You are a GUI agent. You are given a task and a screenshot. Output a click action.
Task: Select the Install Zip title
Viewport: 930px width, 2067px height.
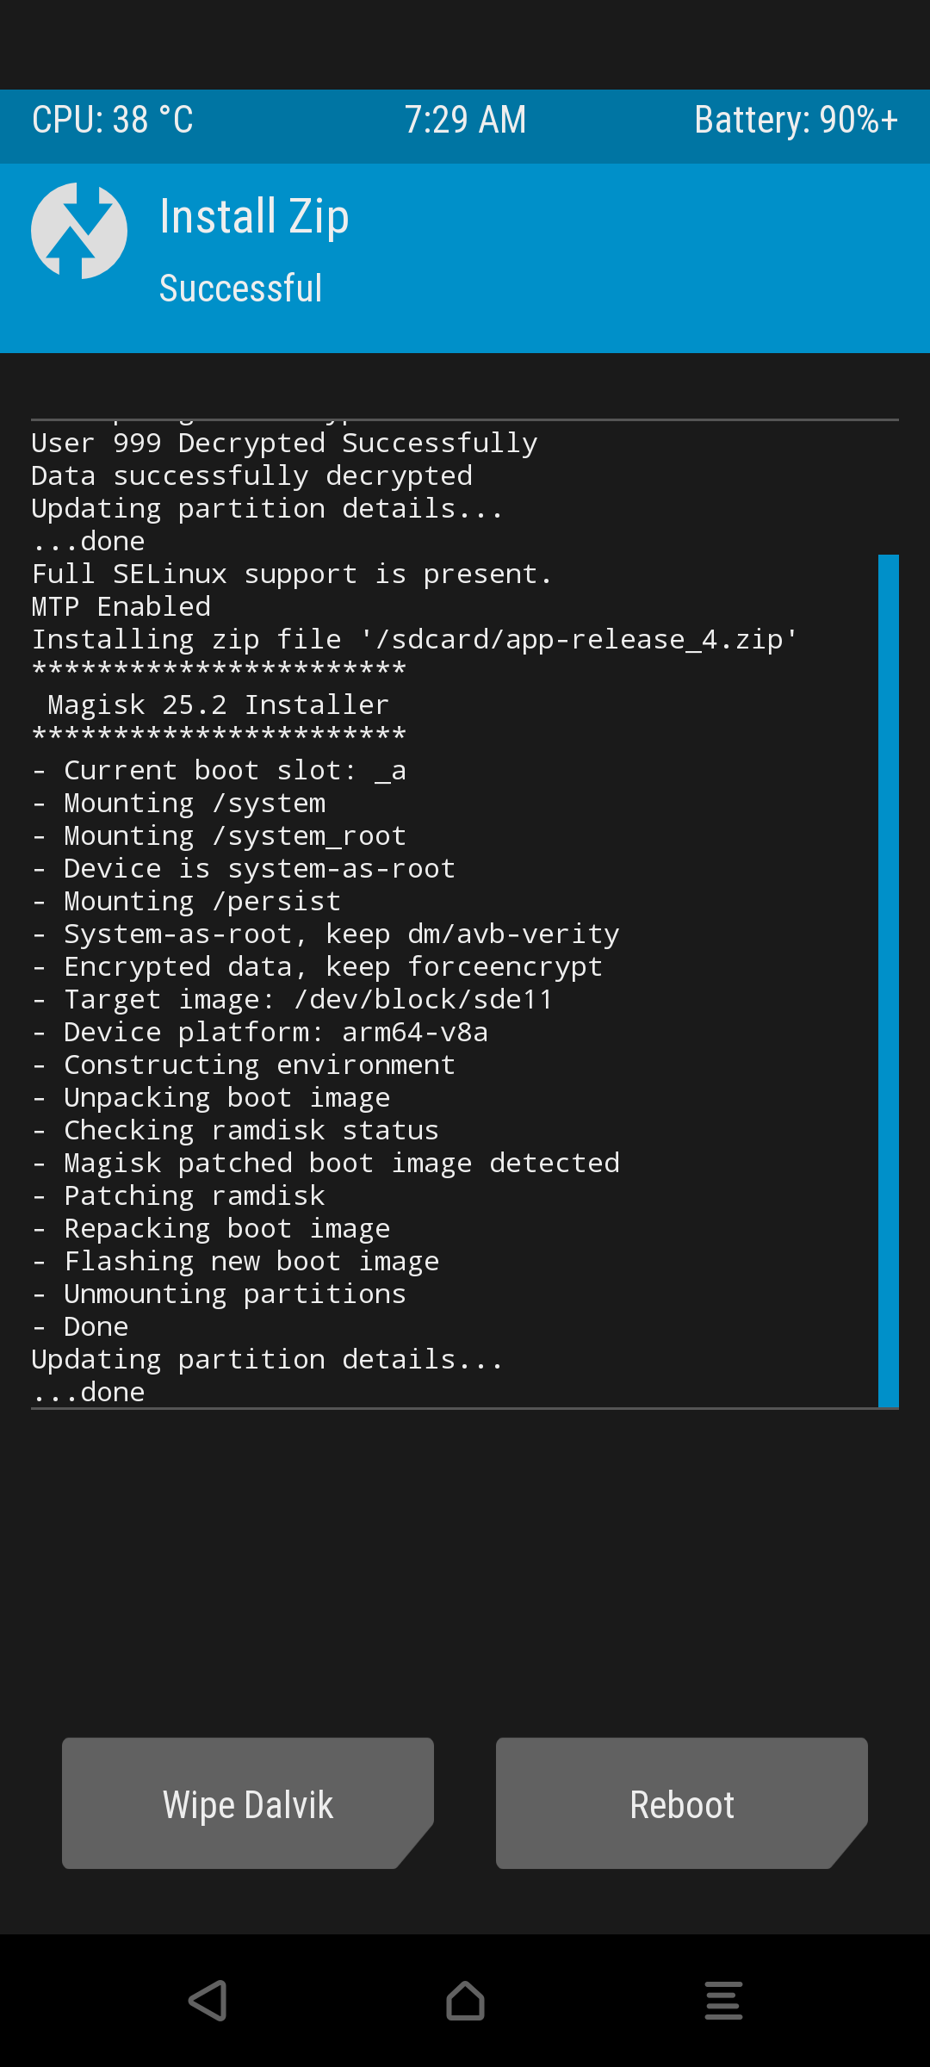coord(254,217)
